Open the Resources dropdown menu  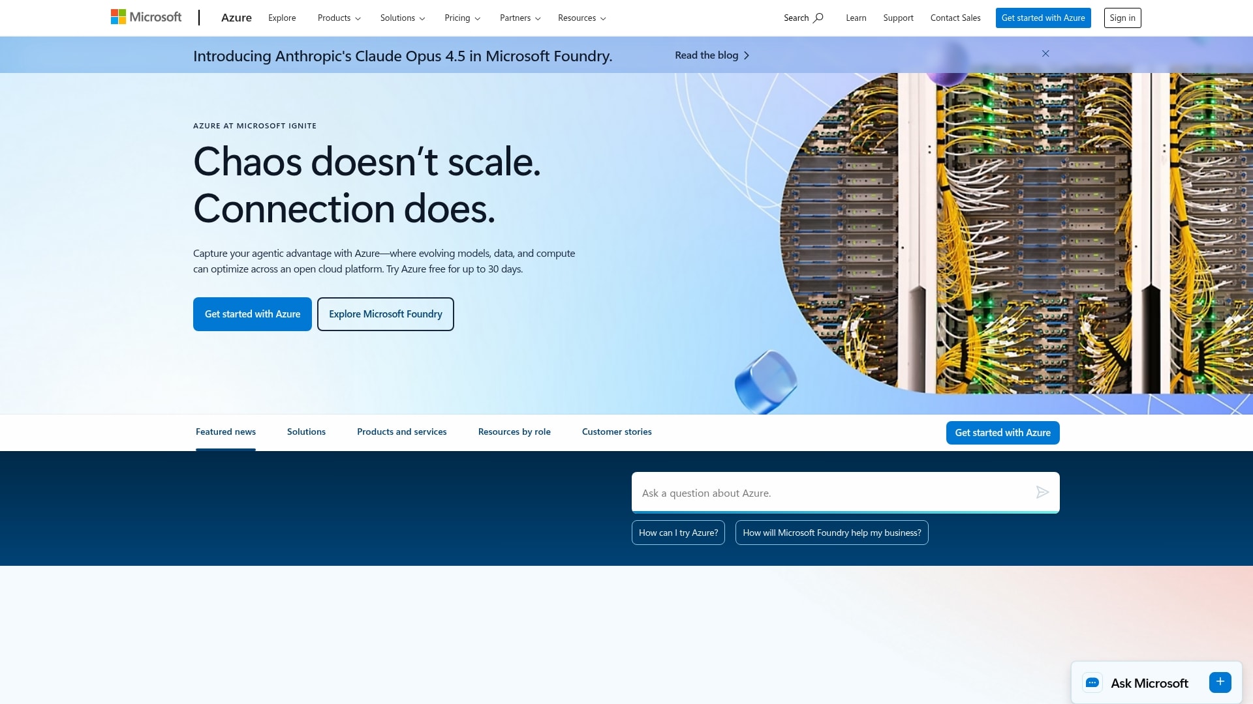[x=581, y=18]
